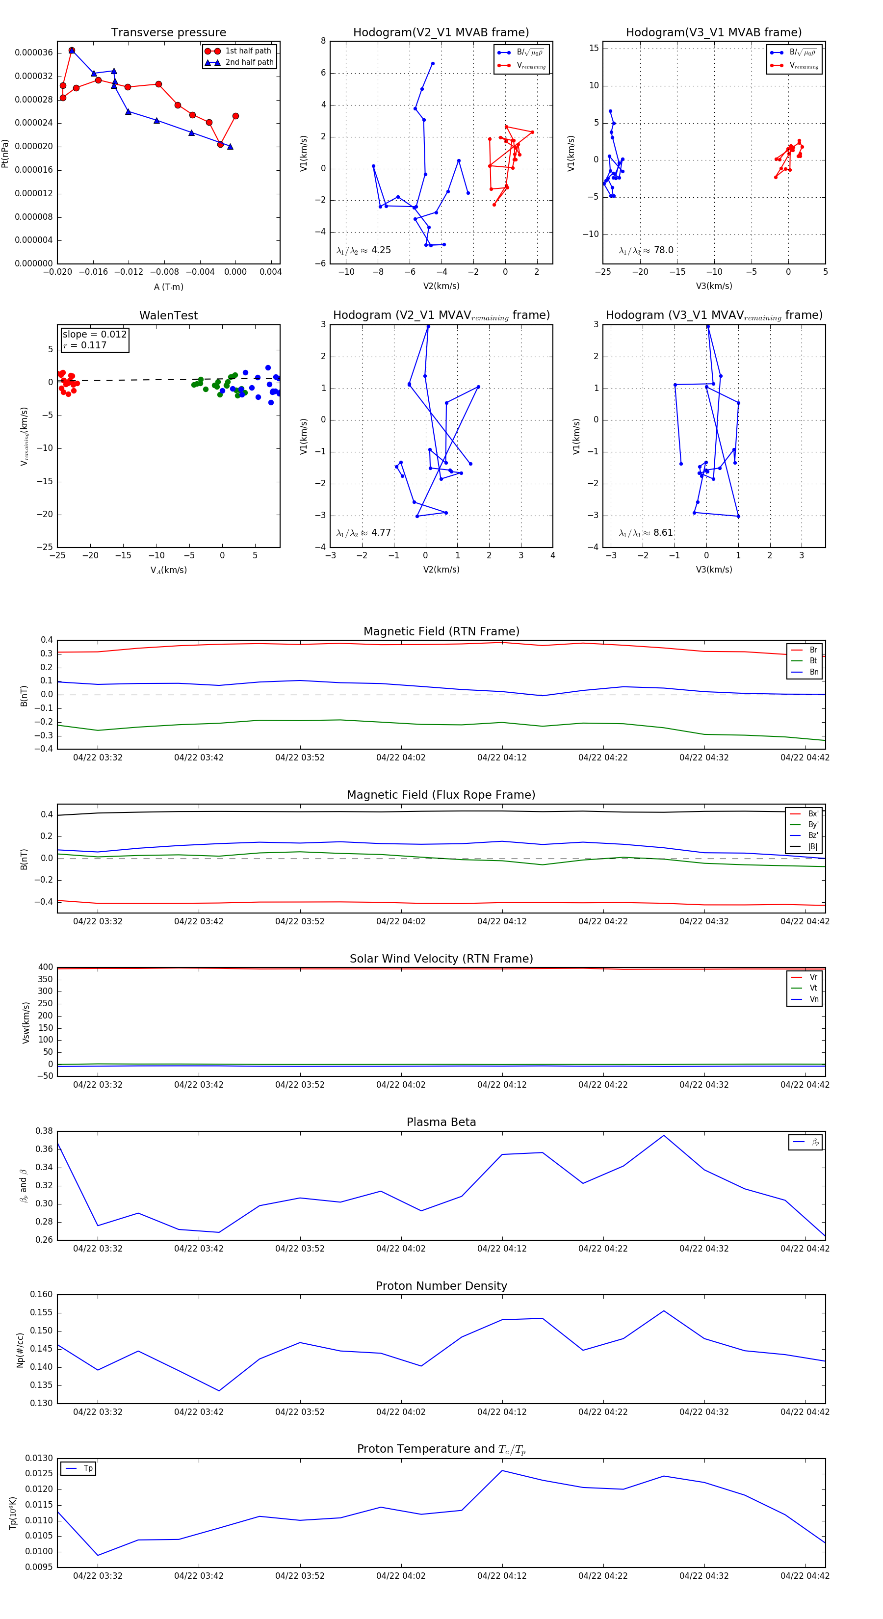
Task: Select the "2nd half path" legend entry
Action: (x=239, y=62)
